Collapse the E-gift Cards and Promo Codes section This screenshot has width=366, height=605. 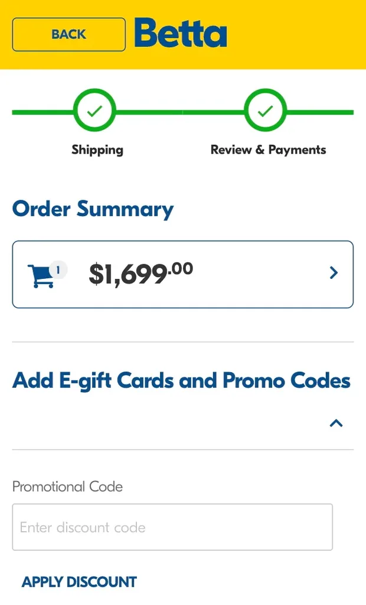pyautogui.click(x=336, y=422)
